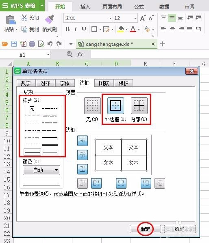Click the font color A icon

[133, 29]
